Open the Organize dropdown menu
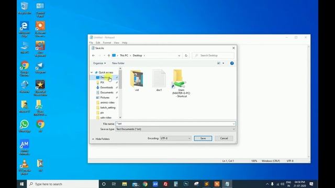The width and height of the screenshot is (335, 188). tap(99, 63)
